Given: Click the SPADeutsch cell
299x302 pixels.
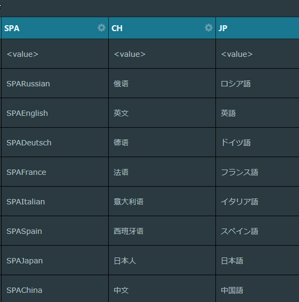Looking at the screenshot, I should point(55,142).
